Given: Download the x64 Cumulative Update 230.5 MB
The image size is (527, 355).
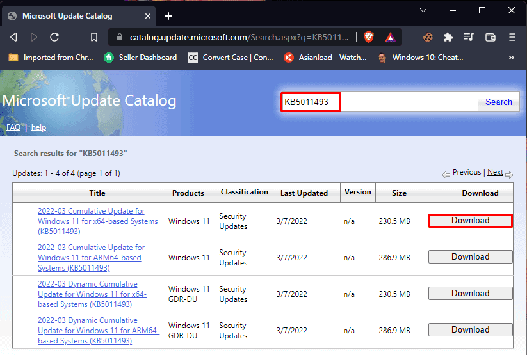Looking at the screenshot, I should pos(470,221).
